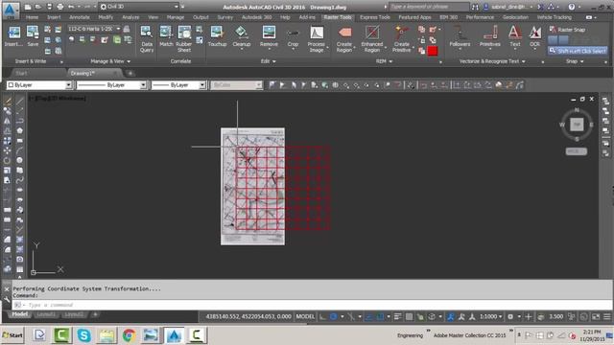Expand the Manage & View panel
The image size is (614, 345).
pyautogui.click(x=110, y=61)
